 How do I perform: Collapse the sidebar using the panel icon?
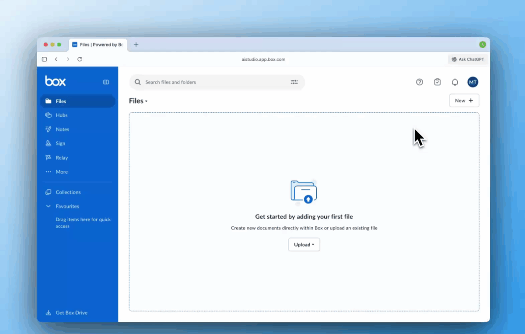pyautogui.click(x=106, y=82)
